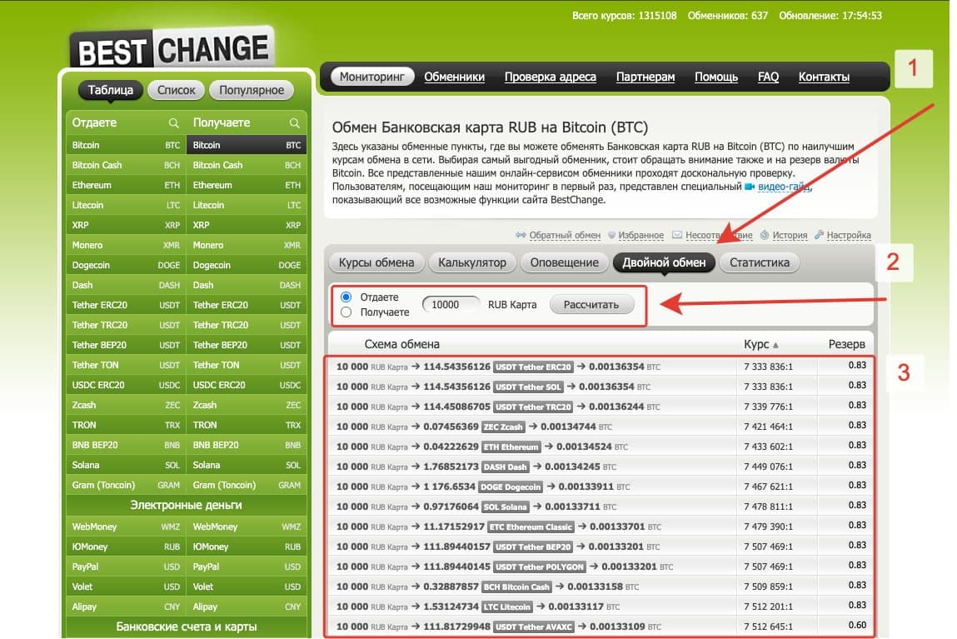Choose Litecoin in the Получаете column
957x639 pixels.
247,206
